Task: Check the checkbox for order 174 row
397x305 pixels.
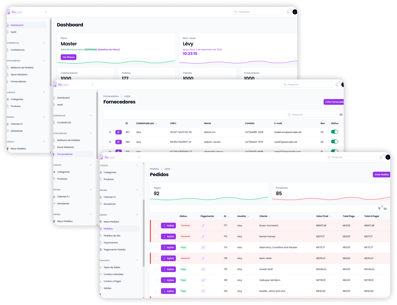Action: tap(155, 247)
